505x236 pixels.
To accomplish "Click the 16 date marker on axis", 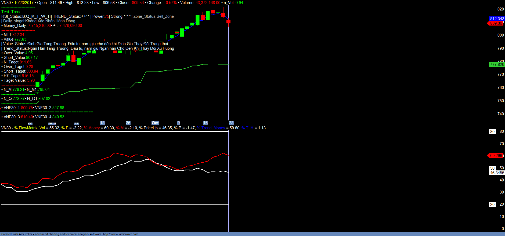I will click(205, 123).
